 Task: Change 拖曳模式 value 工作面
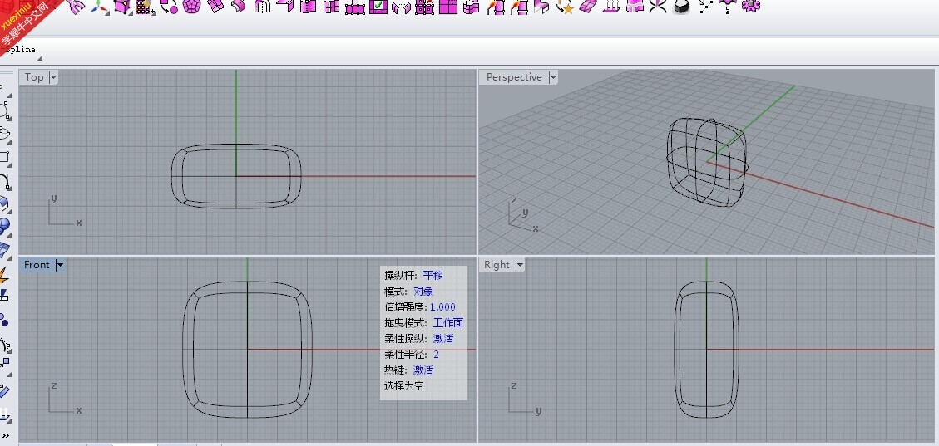click(448, 323)
